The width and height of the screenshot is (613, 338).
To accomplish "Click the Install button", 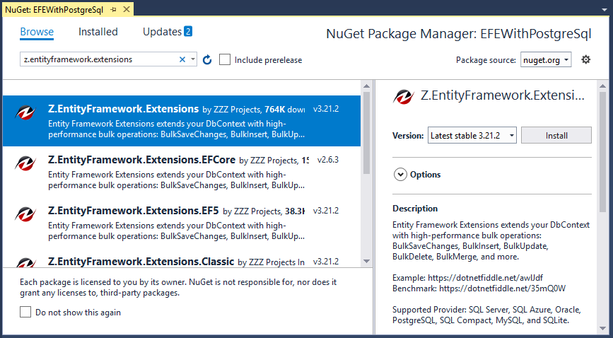I will coord(556,135).
